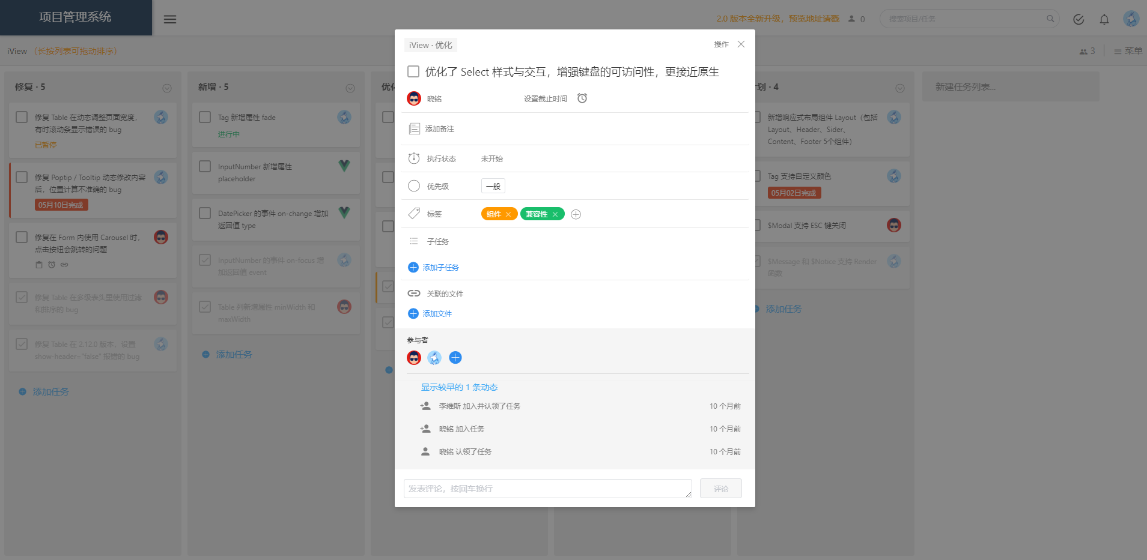Image resolution: width=1147 pixels, height=560 pixels.
Task: Open the completed tasks check icon
Action: tap(1079, 19)
